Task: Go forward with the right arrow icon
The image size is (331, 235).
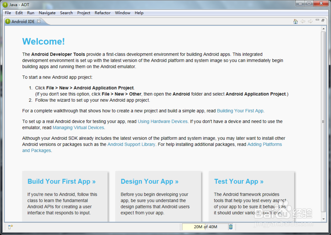Action: click(x=310, y=21)
